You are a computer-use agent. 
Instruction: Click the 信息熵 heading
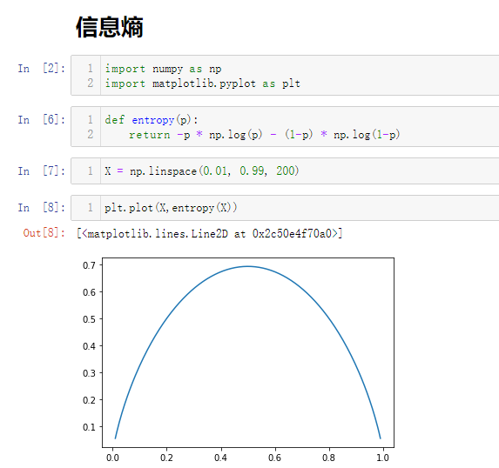pos(110,27)
